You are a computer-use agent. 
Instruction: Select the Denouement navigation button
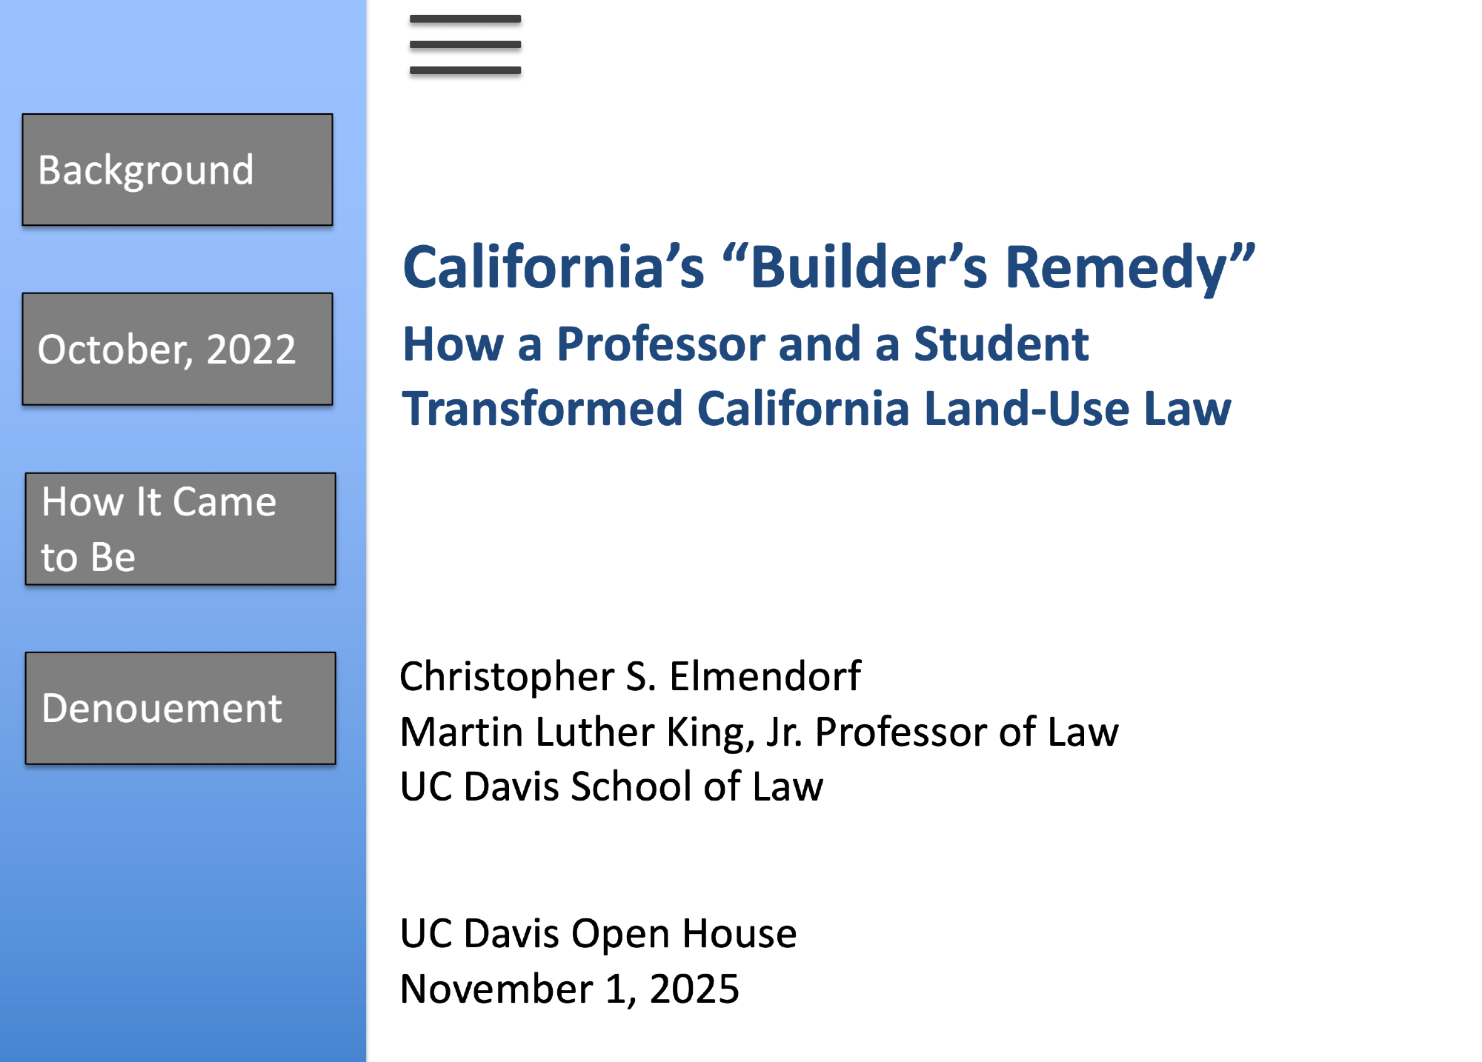point(180,708)
